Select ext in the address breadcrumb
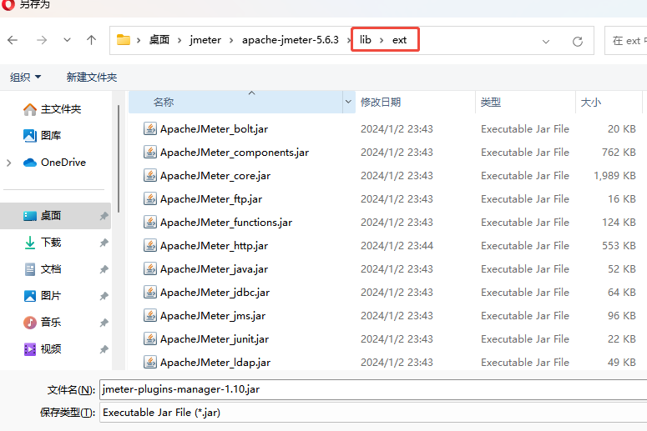 click(x=399, y=40)
